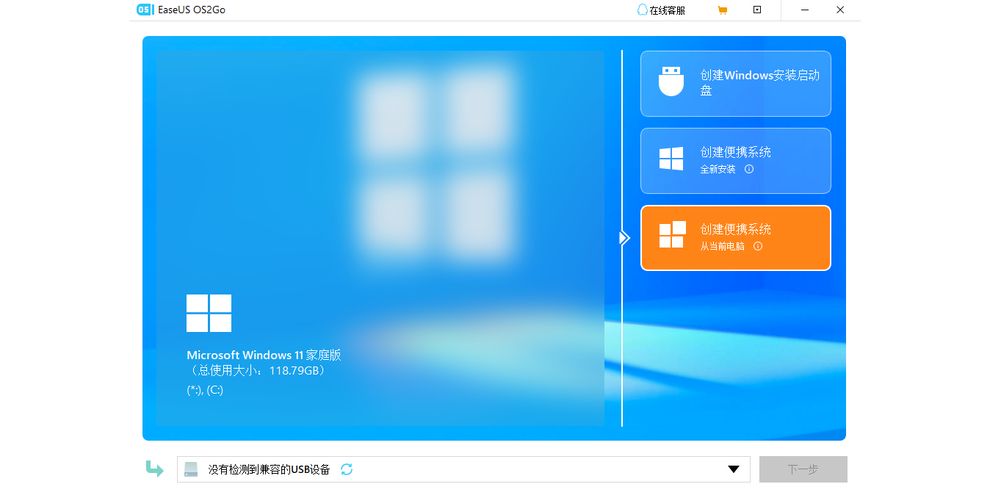Refresh the USB device list
990x495 pixels.
(x=347, y=469)
